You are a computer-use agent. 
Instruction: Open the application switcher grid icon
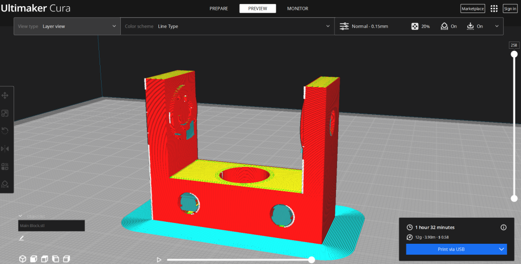[494, 9]
